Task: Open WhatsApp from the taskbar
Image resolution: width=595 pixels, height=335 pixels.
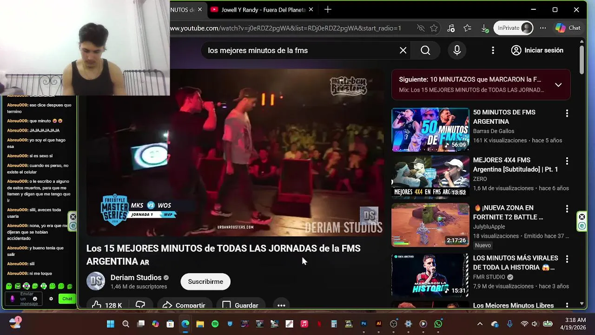Action: point(438,324)
